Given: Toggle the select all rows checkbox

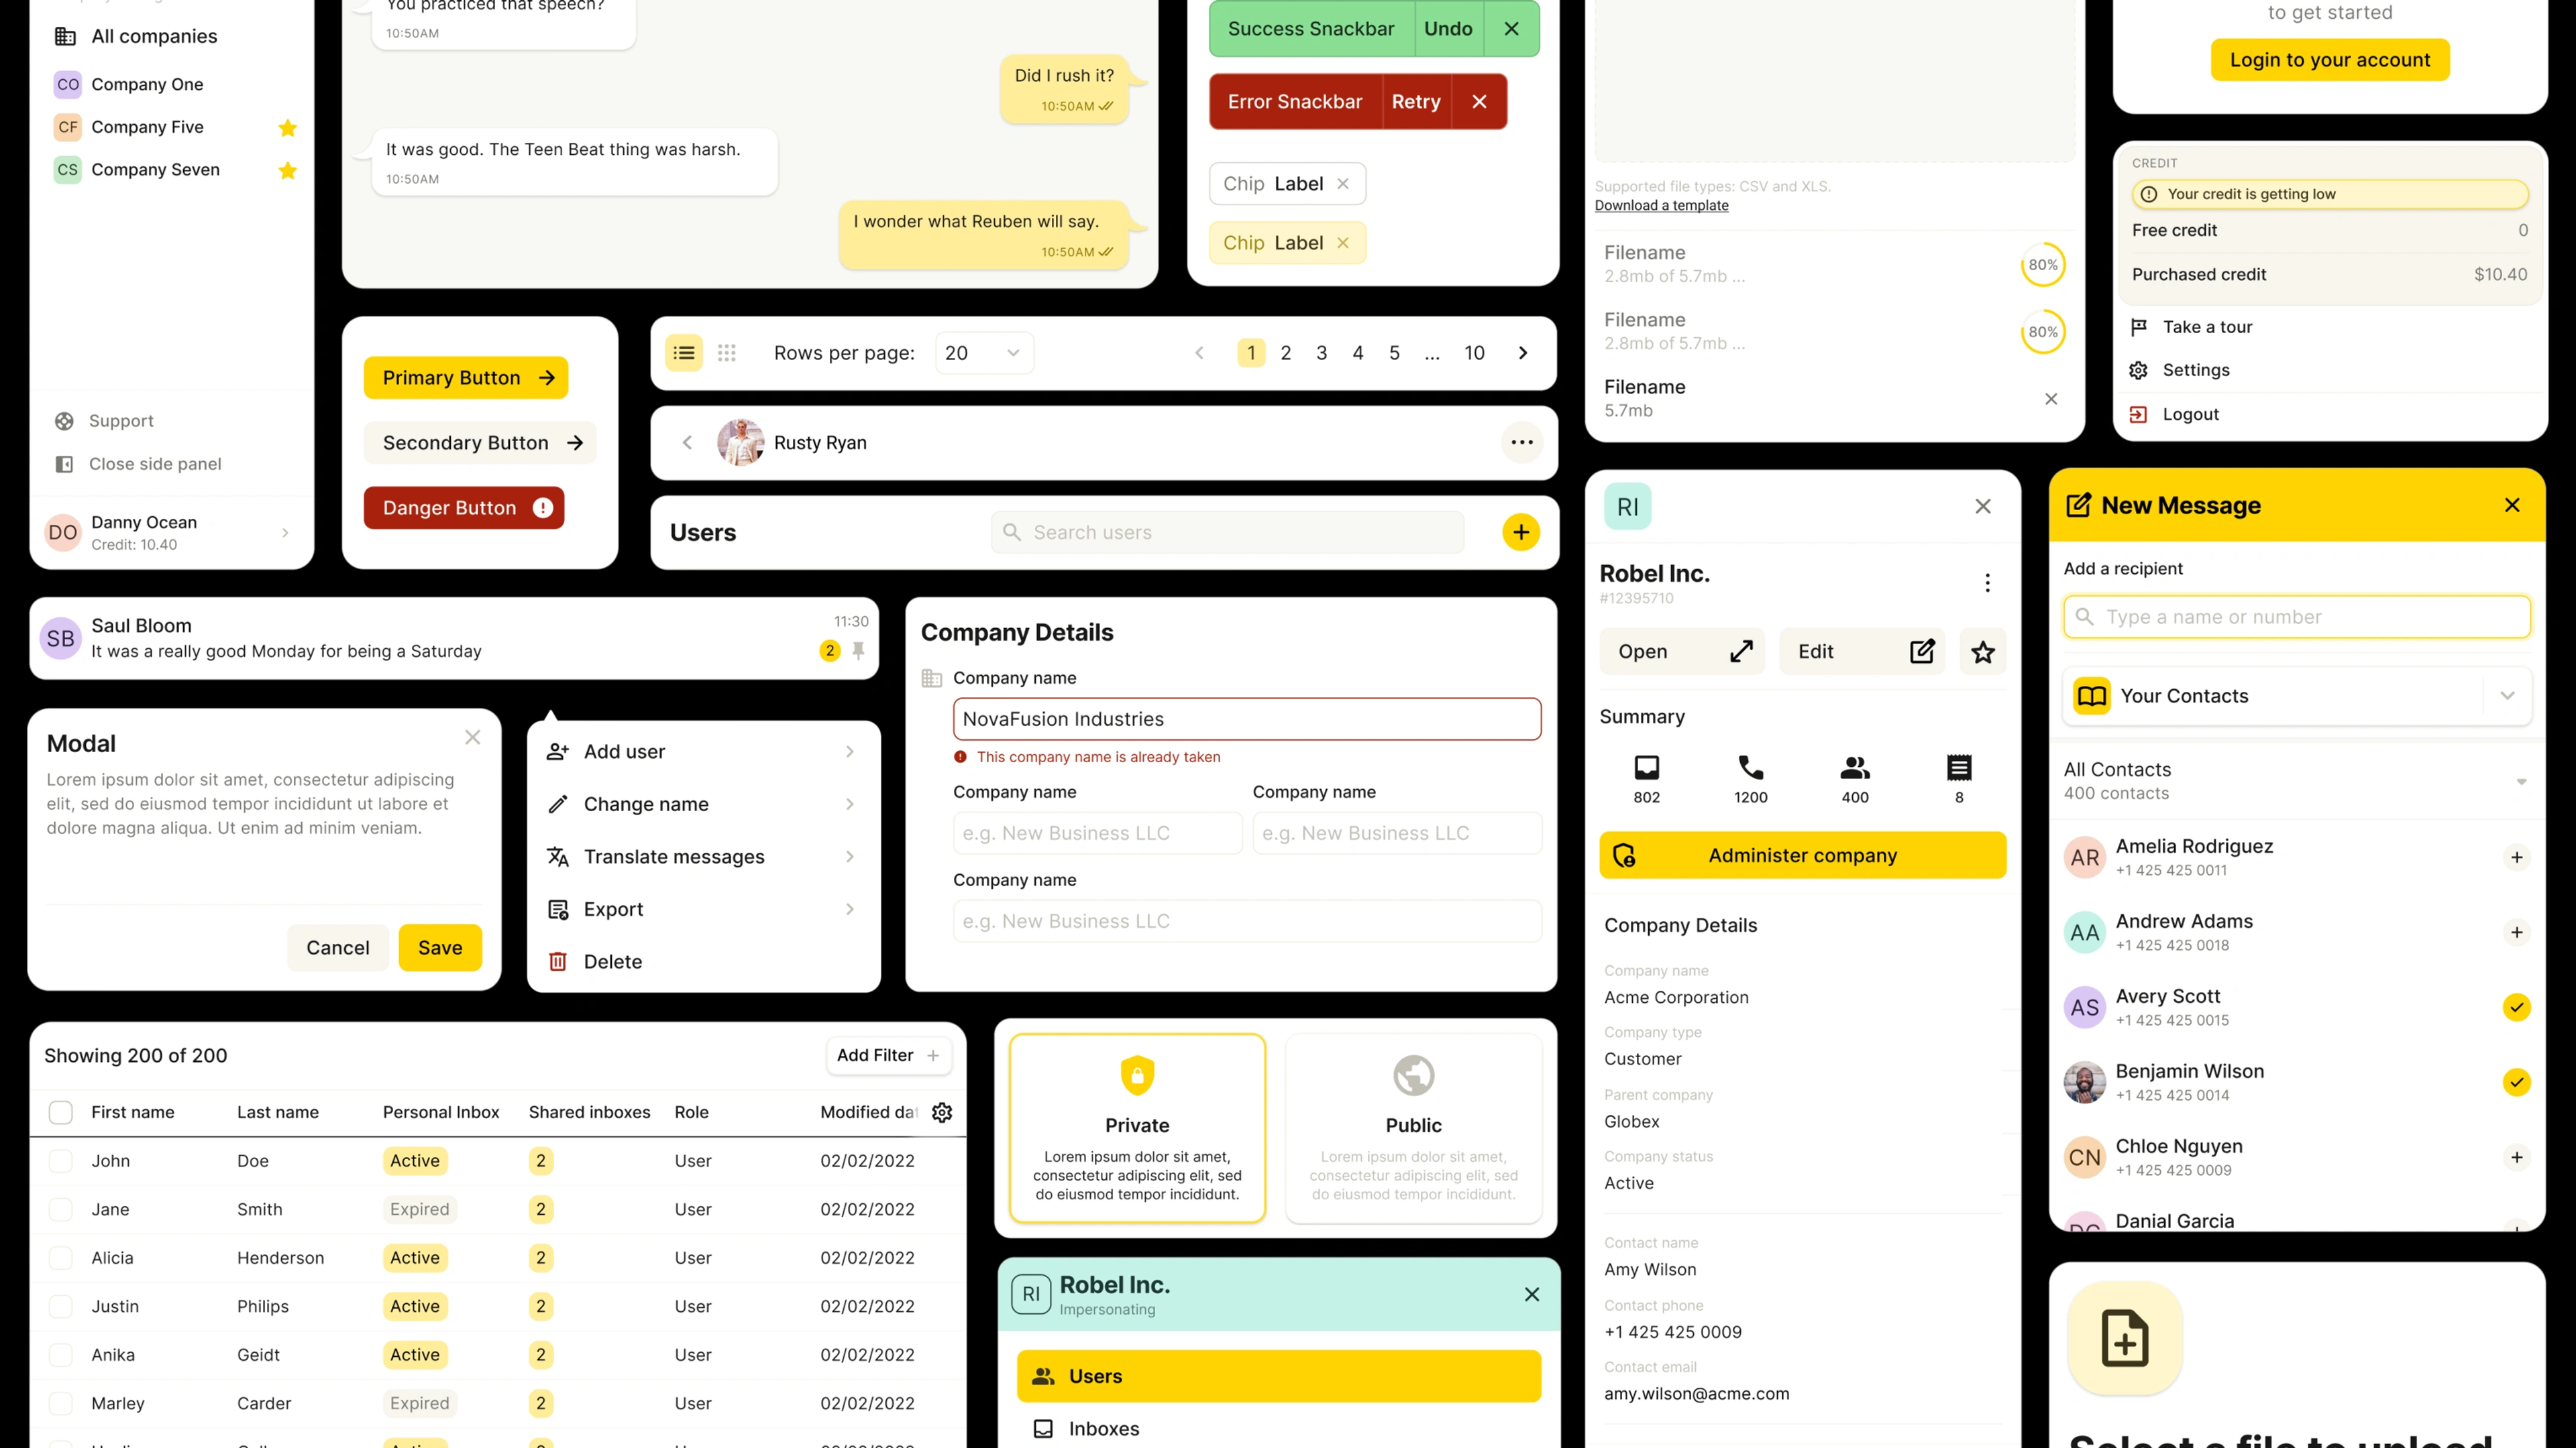Looking at the screenshot, I should pos(60,1112).
